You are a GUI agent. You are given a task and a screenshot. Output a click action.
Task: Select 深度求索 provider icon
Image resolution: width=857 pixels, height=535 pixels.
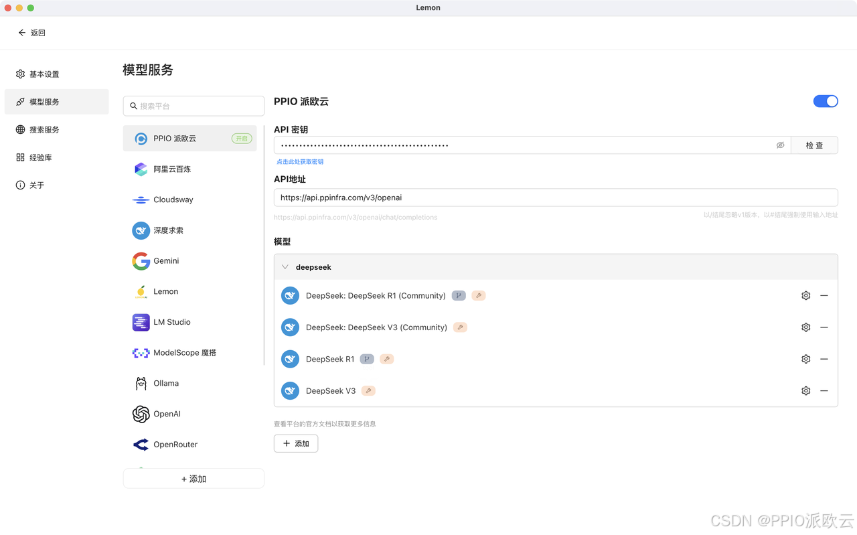point(141,230)
